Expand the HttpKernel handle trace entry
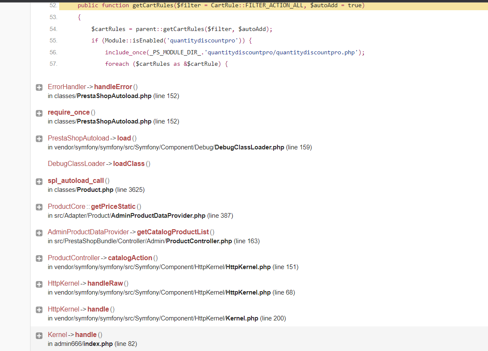 (x=39, y=310)
